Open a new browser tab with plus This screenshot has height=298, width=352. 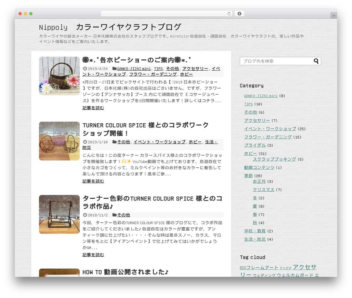coord(334,16)
